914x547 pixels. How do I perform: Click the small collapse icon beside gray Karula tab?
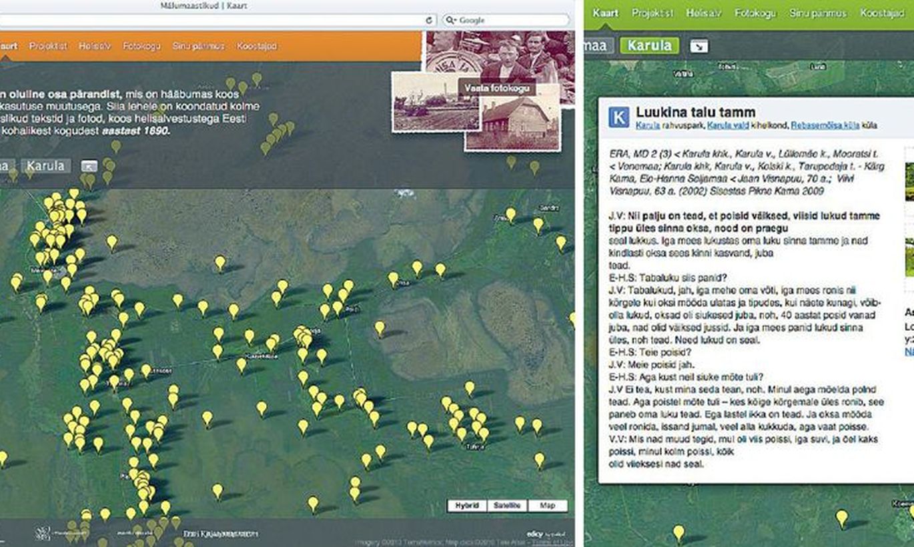click(89, 165)
